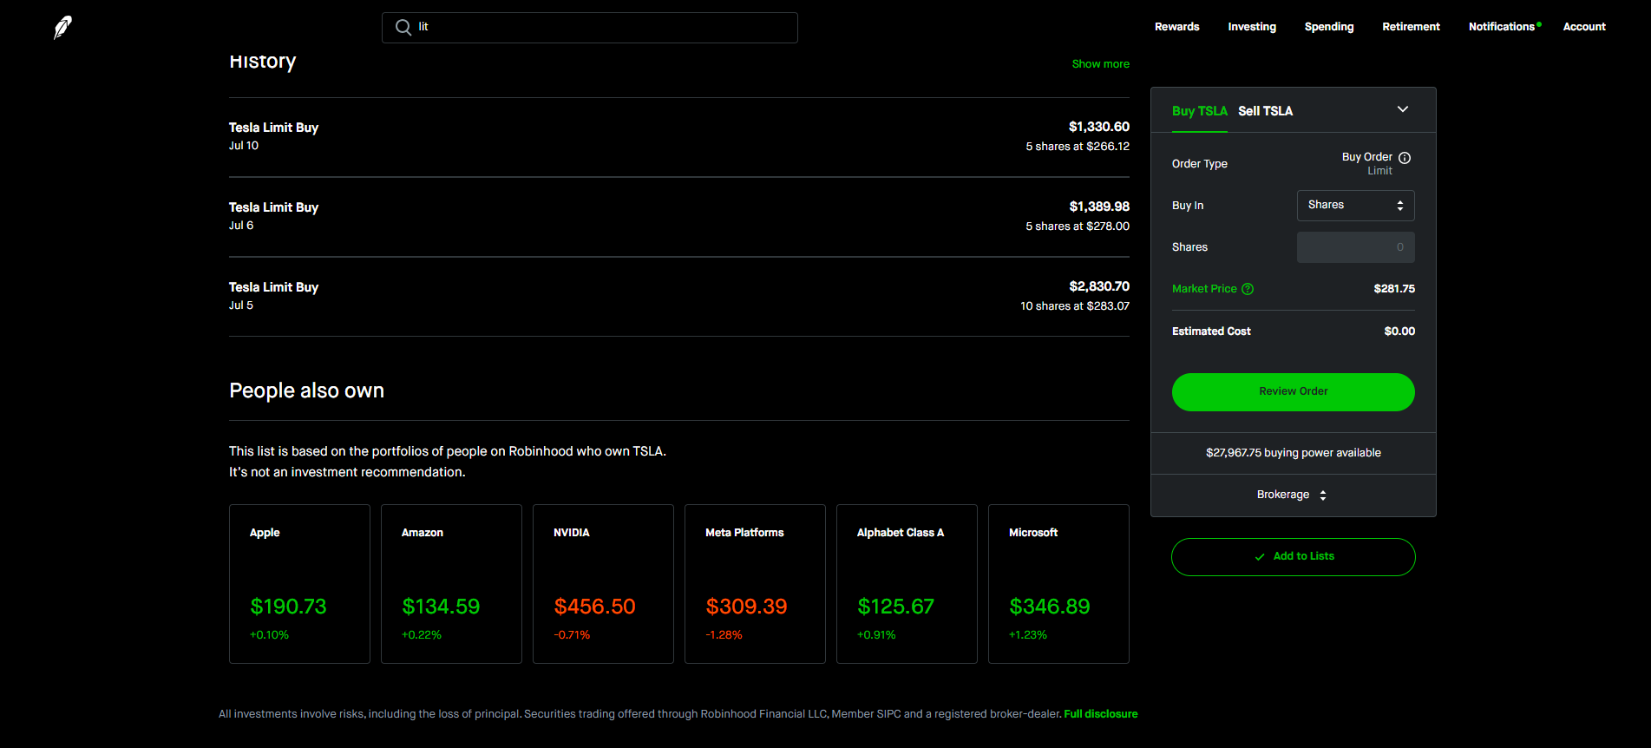Open the Spending menu

tap(1329, 27)
